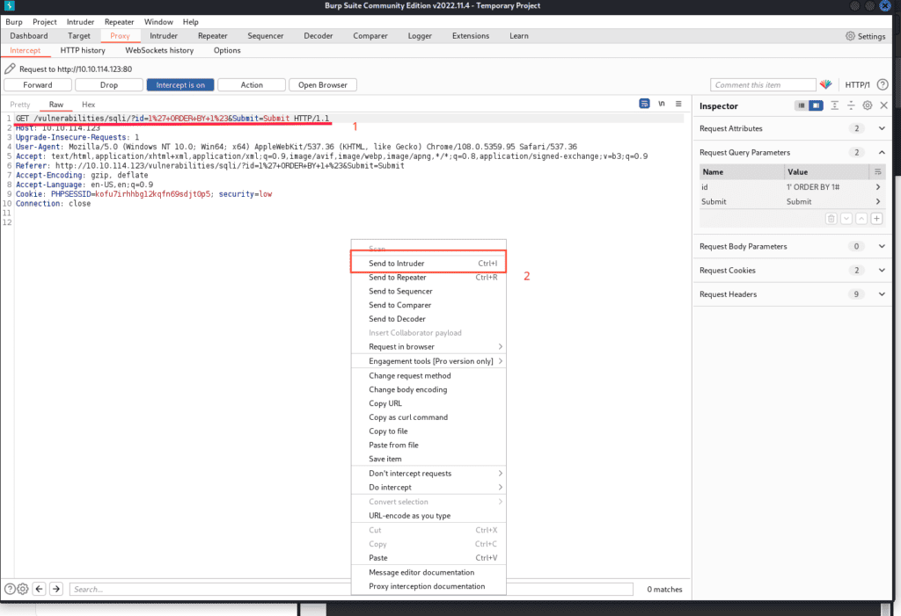Click the Open Browser button

pos(323,85)
